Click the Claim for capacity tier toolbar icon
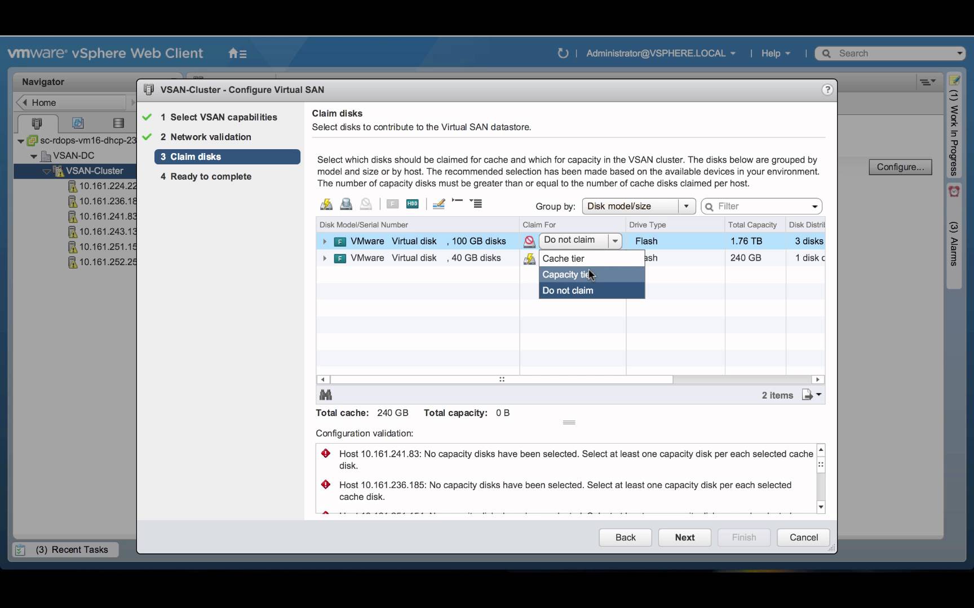974x608 pixels. [346, 204]
